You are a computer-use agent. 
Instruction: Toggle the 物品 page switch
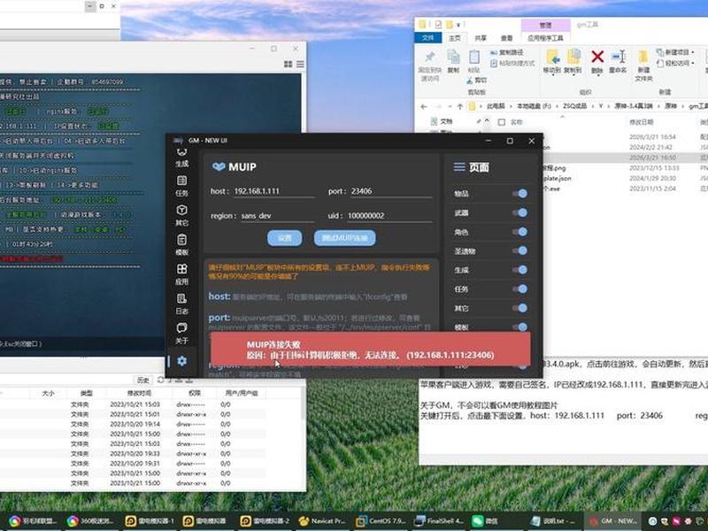[519, 194]
